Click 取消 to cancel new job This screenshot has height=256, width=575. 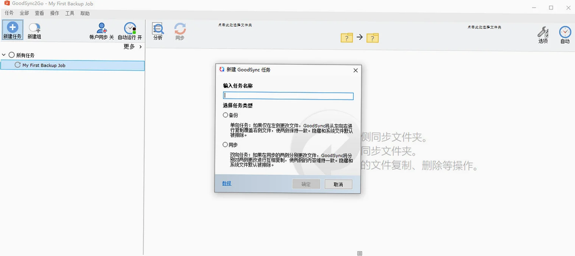[x=338, y=184]
